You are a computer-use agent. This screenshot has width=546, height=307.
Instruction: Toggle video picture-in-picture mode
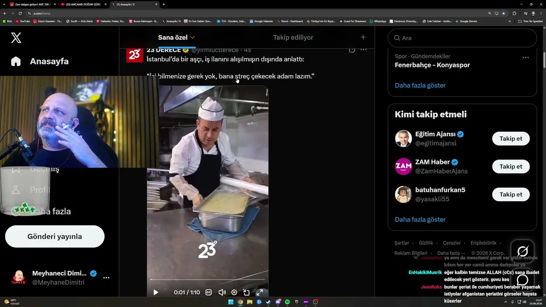point(247,293)
